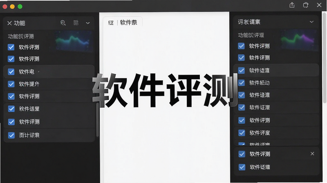Toggle the checkbox in the highlighted right-panel row
The width and height of the screenshot is (327, 183).
242,71
